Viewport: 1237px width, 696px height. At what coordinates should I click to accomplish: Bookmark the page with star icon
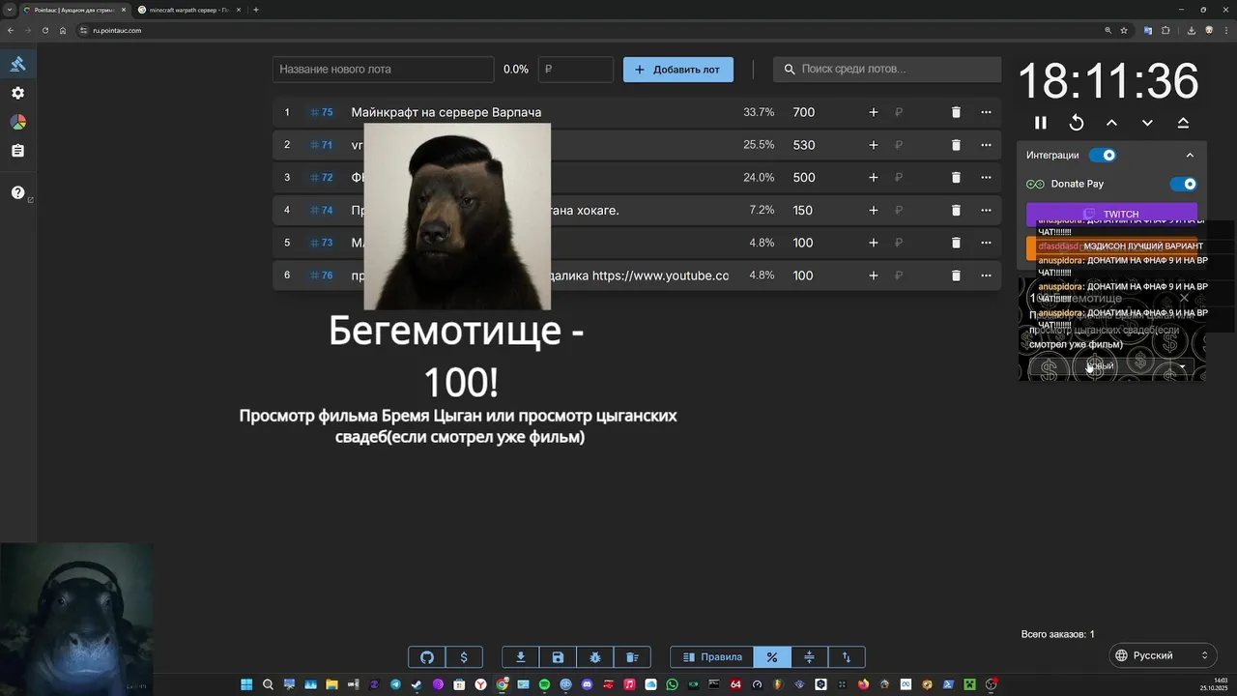[1124, 30]
